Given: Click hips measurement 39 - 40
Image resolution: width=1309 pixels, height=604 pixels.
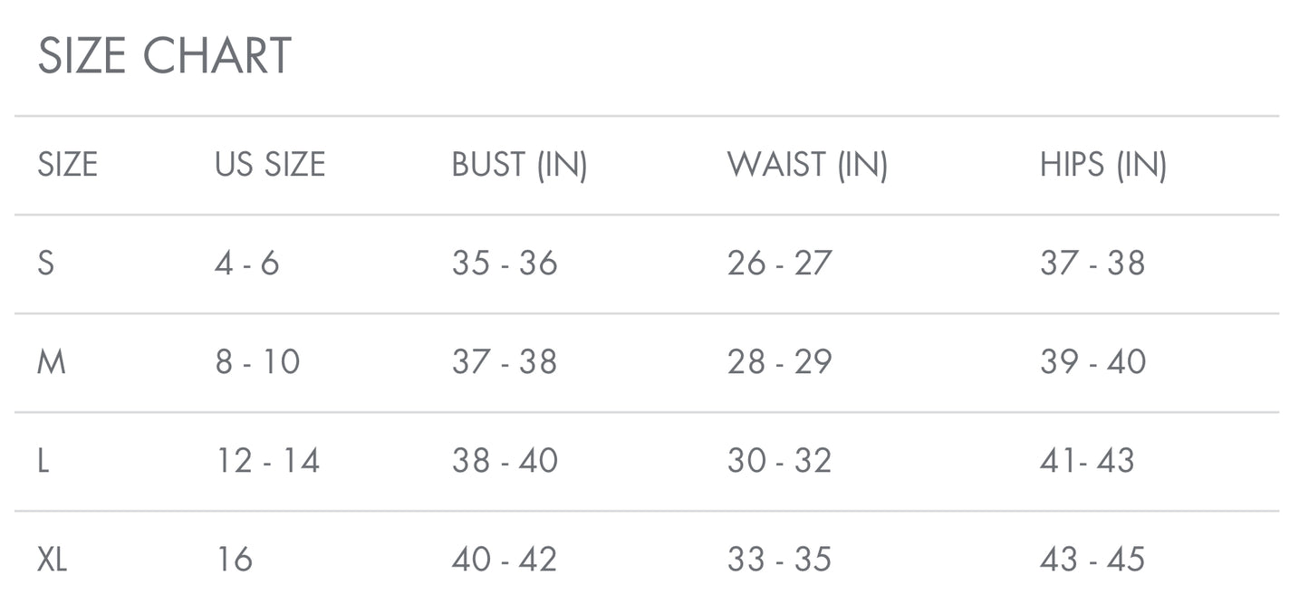Looking at the screenshot, I should [x=1092, y=362].
